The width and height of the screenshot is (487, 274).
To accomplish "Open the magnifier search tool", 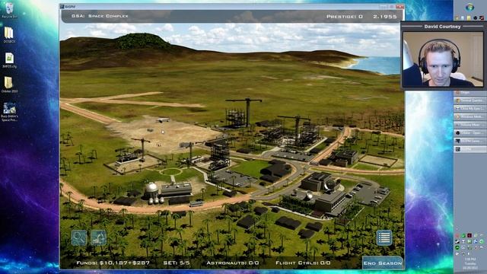I will [x=79, y=238].
